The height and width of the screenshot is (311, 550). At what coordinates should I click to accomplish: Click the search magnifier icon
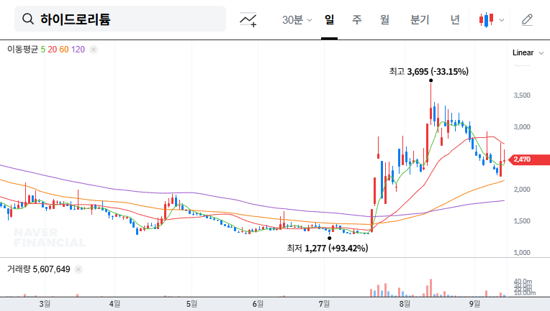pyautogui.click(x=28, y=19)
